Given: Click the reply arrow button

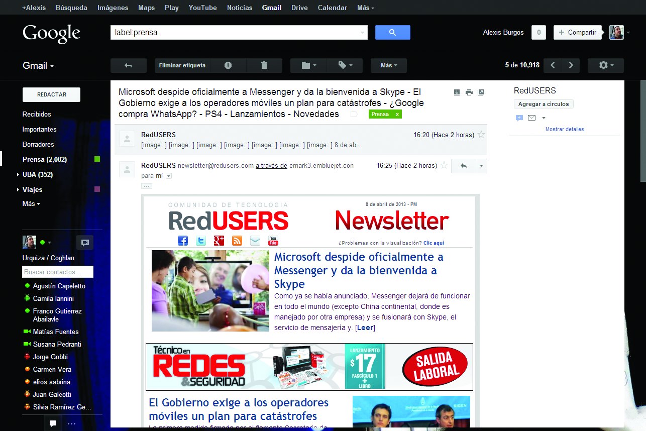Looking at the screenshot, I should 463,166.
